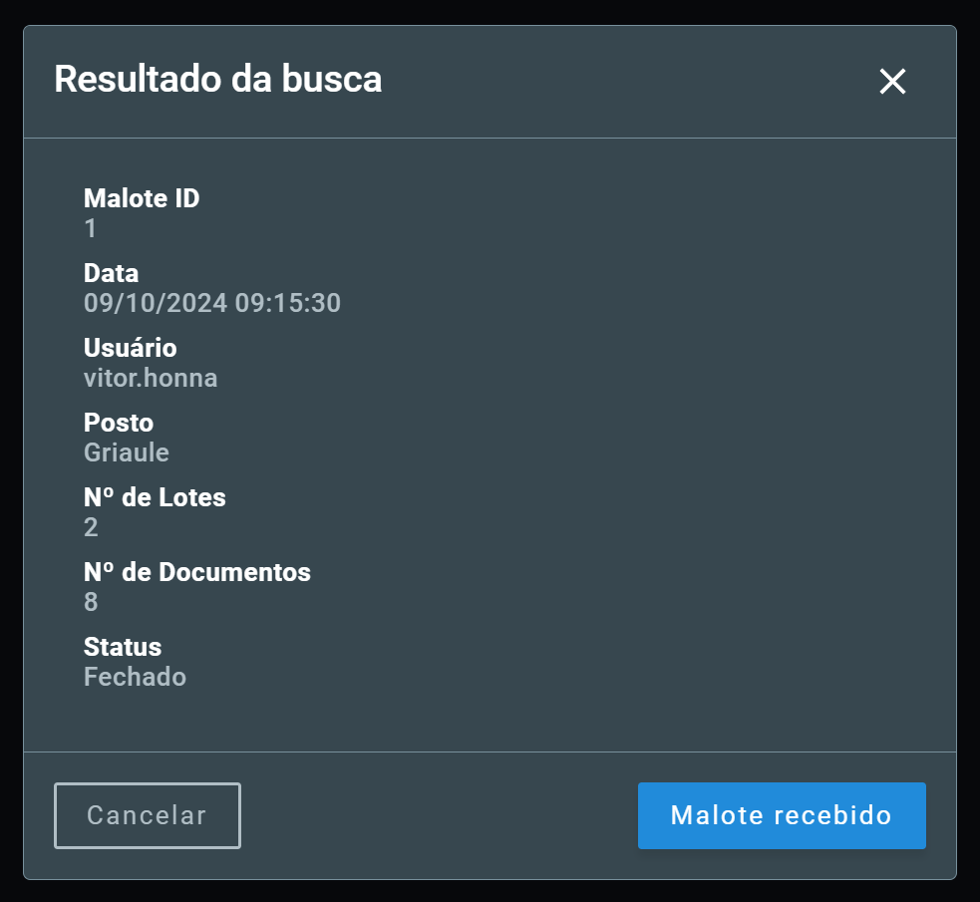Select the Nº de Documentos label
This screenshot has width=980, height=902.
pyautogui.click(x=197, y=572)
